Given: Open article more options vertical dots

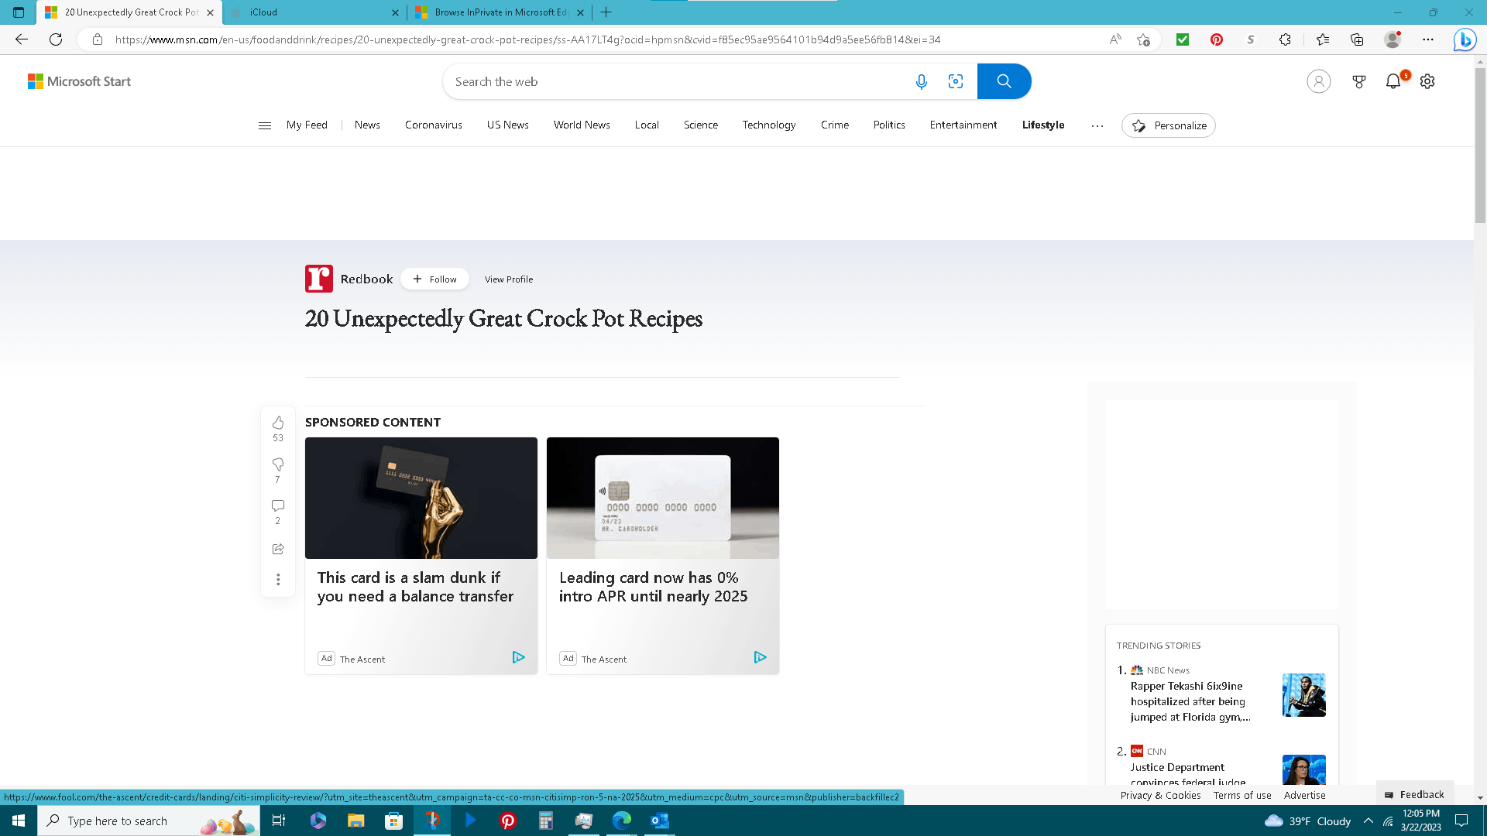Looking at the screenshot, I should pyautogui.click(x=278, y=580).
